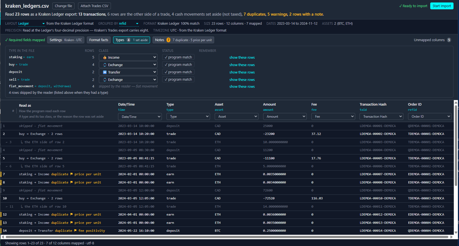Click the flag icon on row 7
Screen dimensions: 459x246
(71, 174)
